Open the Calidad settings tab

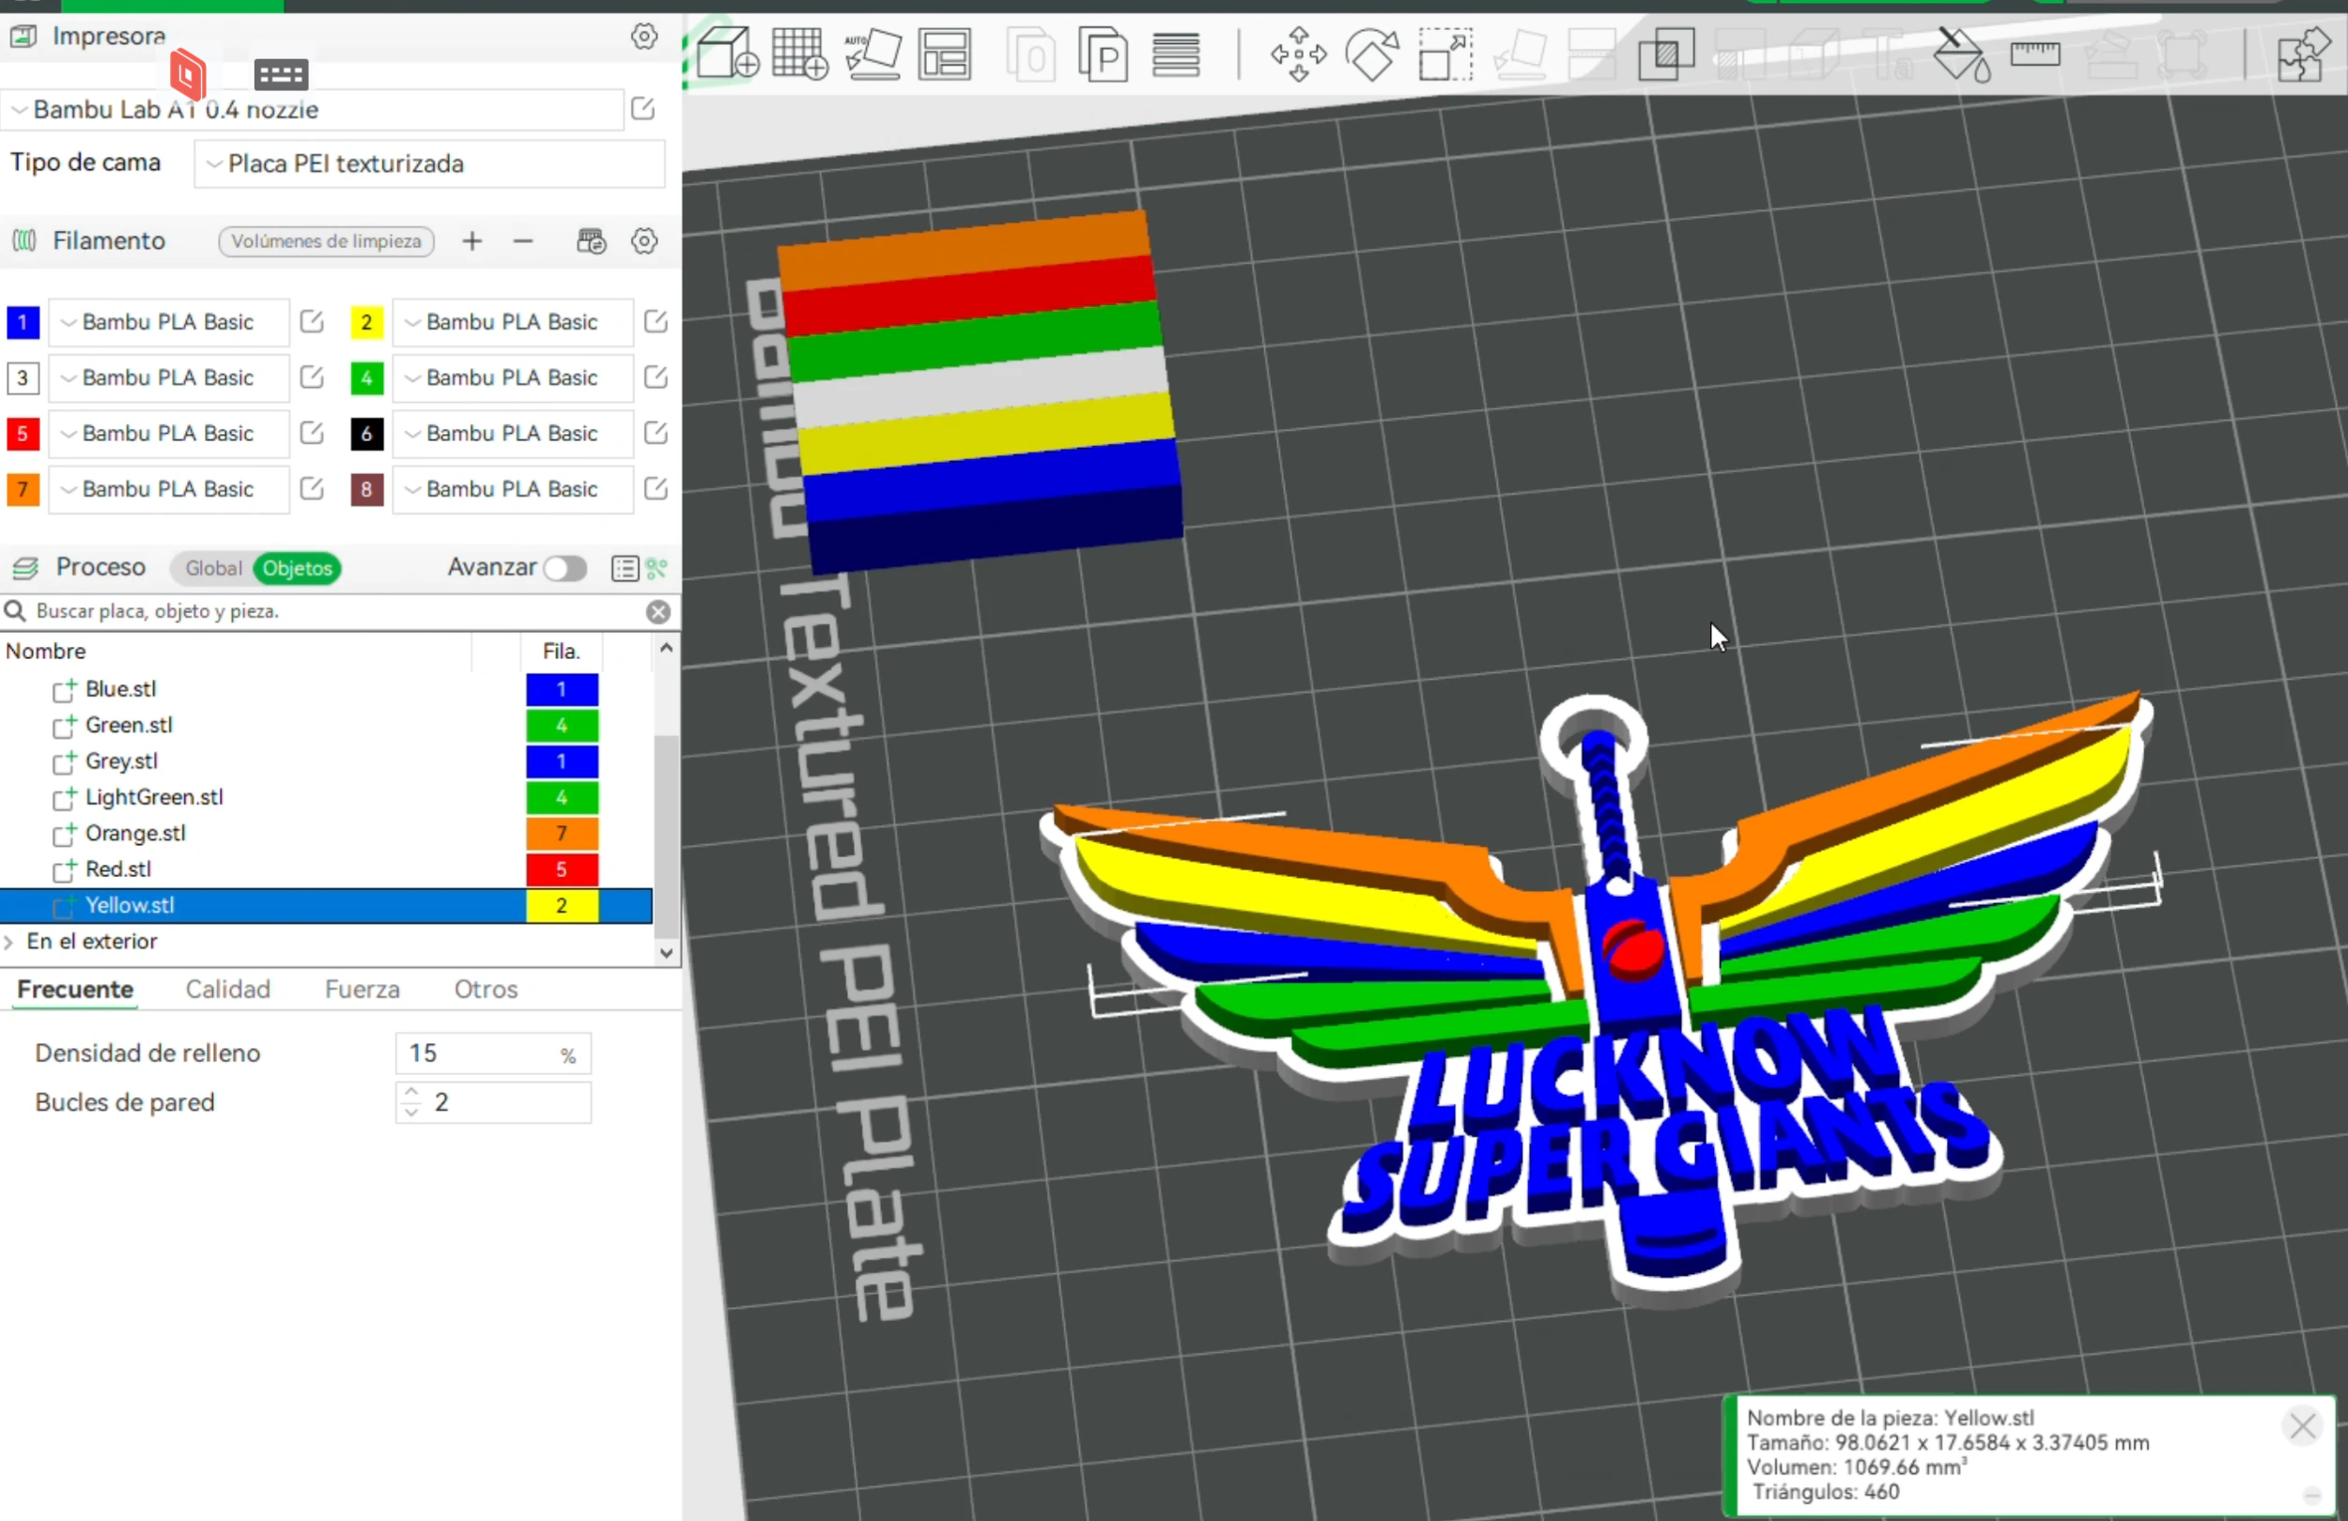228,990
